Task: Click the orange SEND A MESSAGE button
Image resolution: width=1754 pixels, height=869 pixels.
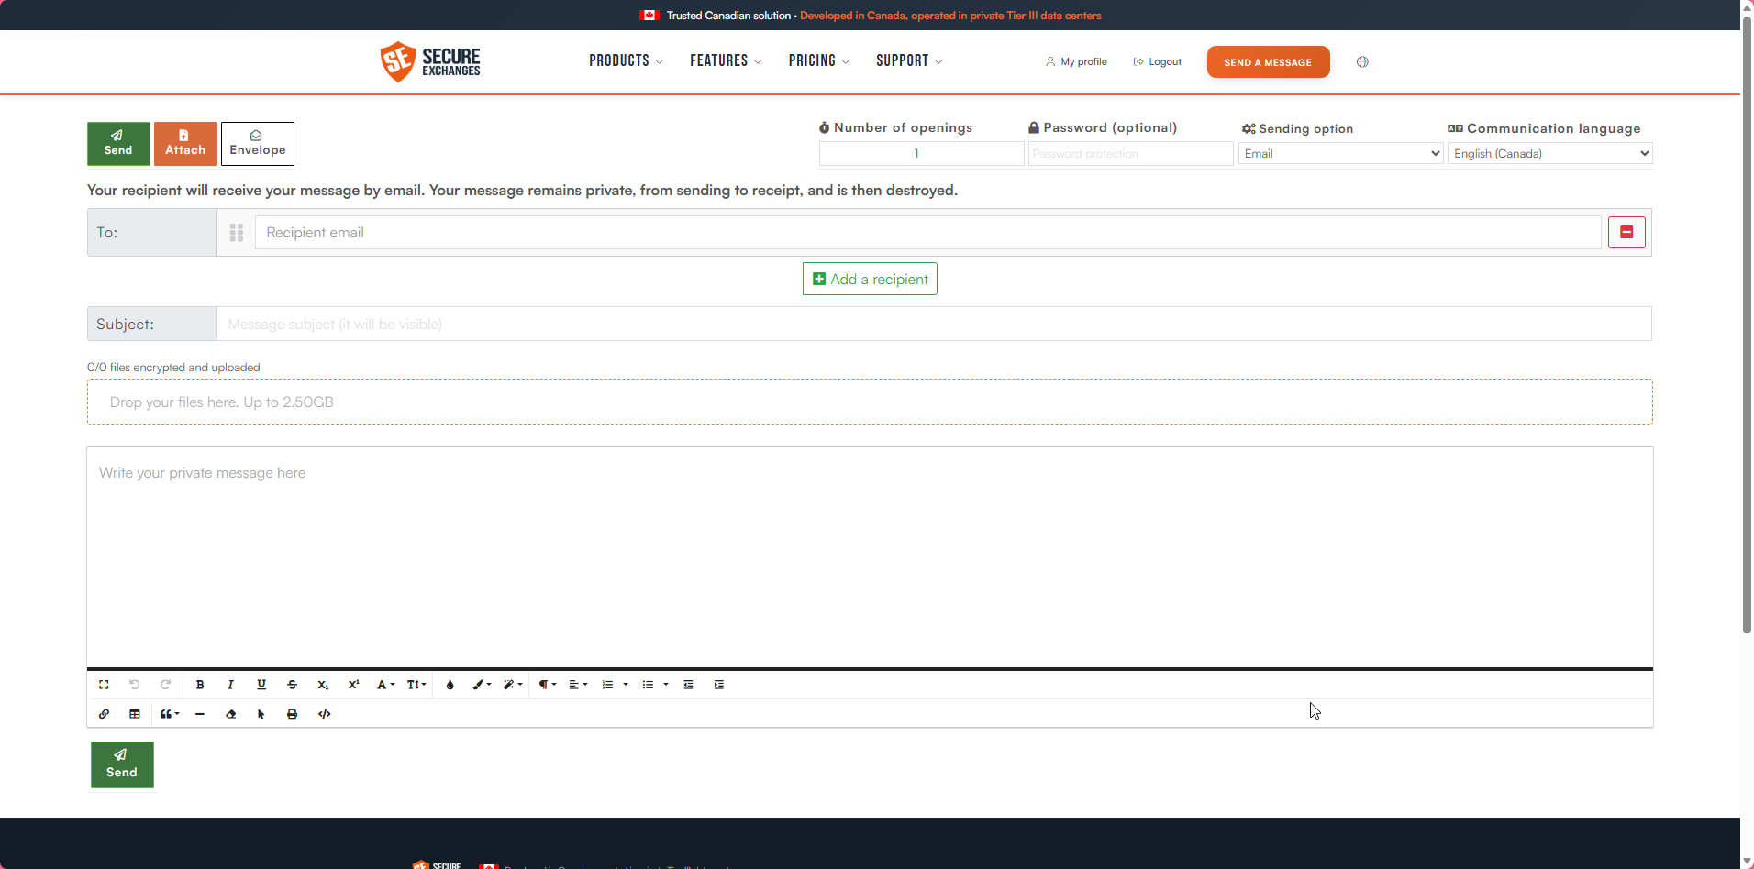Action: click(1268, 62)
